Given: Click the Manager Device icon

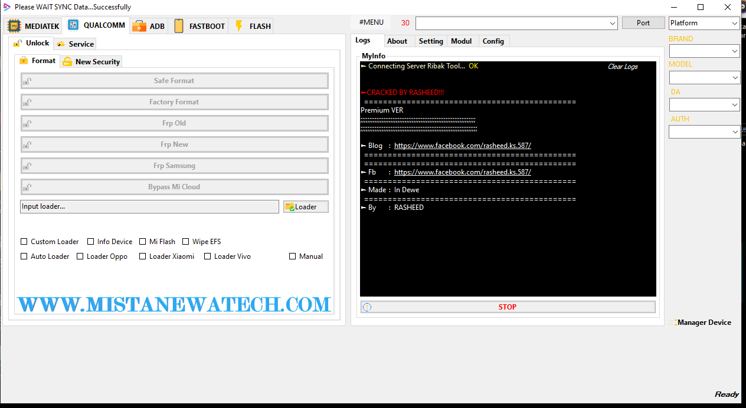Looking at the screenshot, I should point(673,323).
